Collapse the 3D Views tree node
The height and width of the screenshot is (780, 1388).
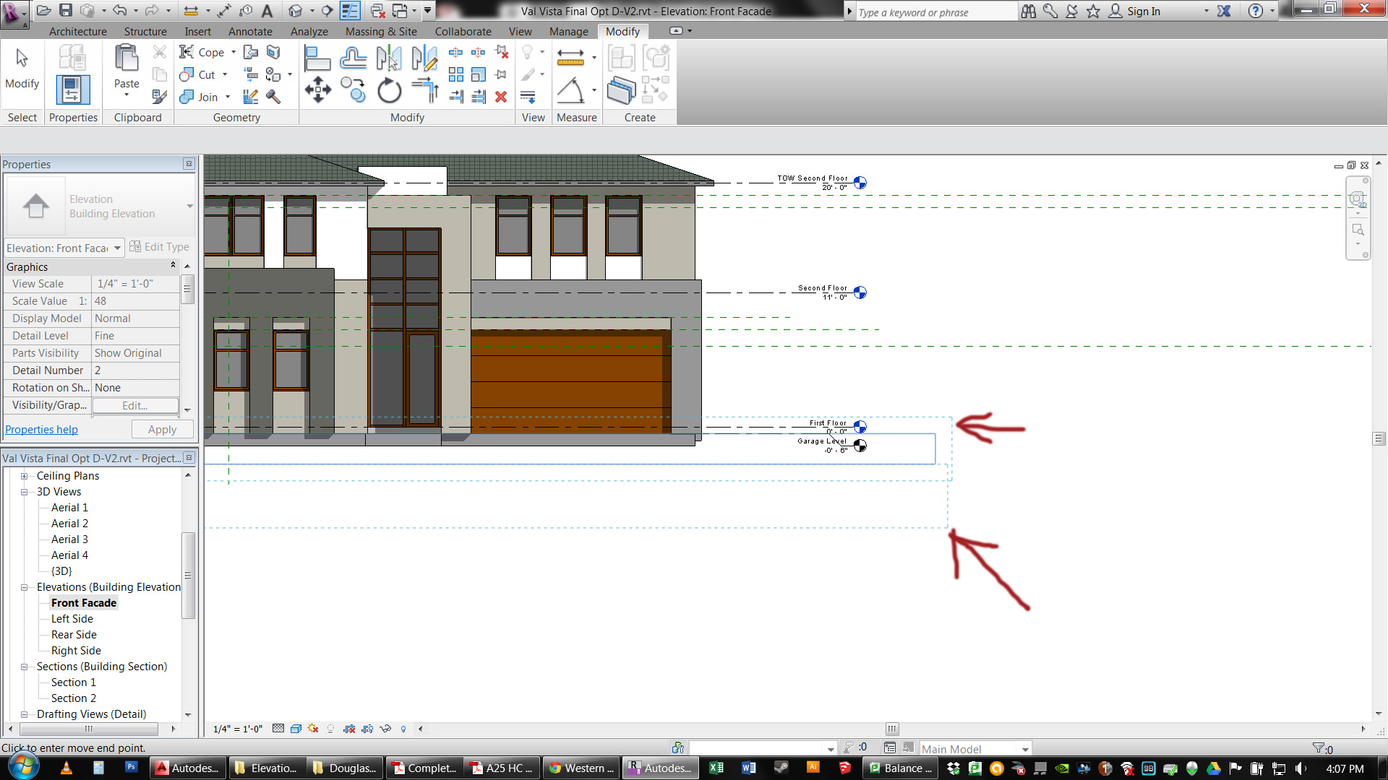pyautogui.click(x=24, y=492)
